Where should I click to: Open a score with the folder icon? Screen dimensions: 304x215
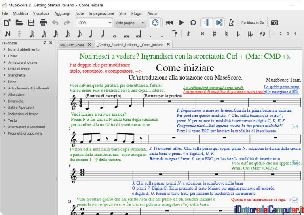(x=19, y=23)
